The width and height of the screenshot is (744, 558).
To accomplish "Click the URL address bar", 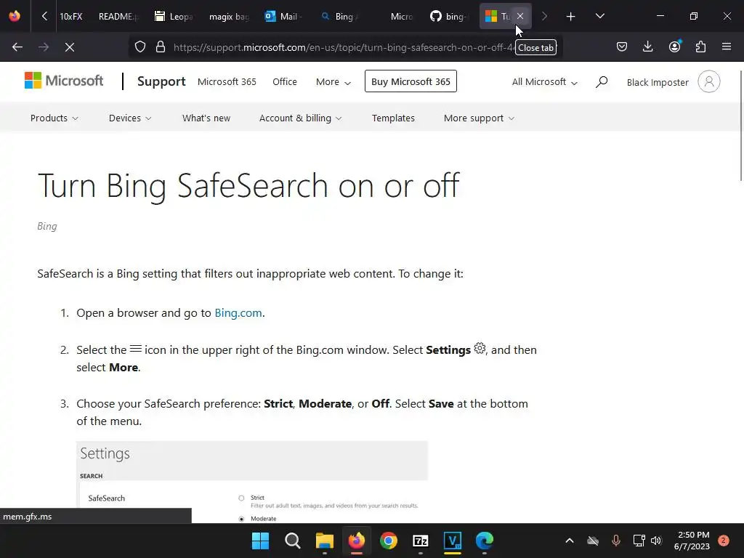I will pyautogui.click(x=344, y=47).
